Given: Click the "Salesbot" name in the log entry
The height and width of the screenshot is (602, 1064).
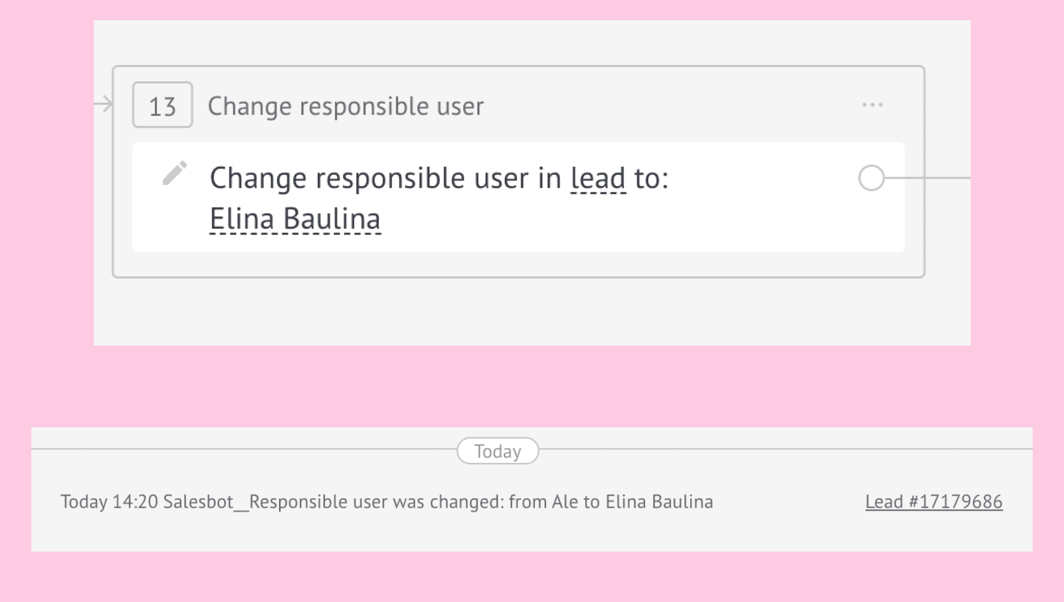Looking at the screenshot, I should pyautogui.click(x=198, y=501).
